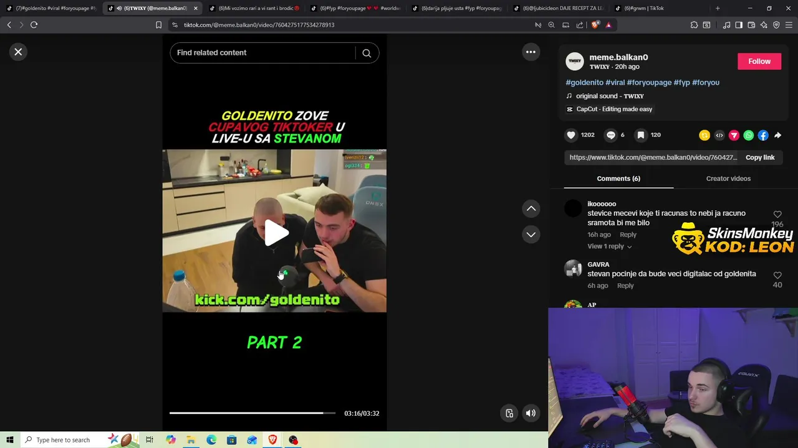This screenshot has width=798, height=448.
Task: Open a new browser tab
Action: [x=718, y=8]
